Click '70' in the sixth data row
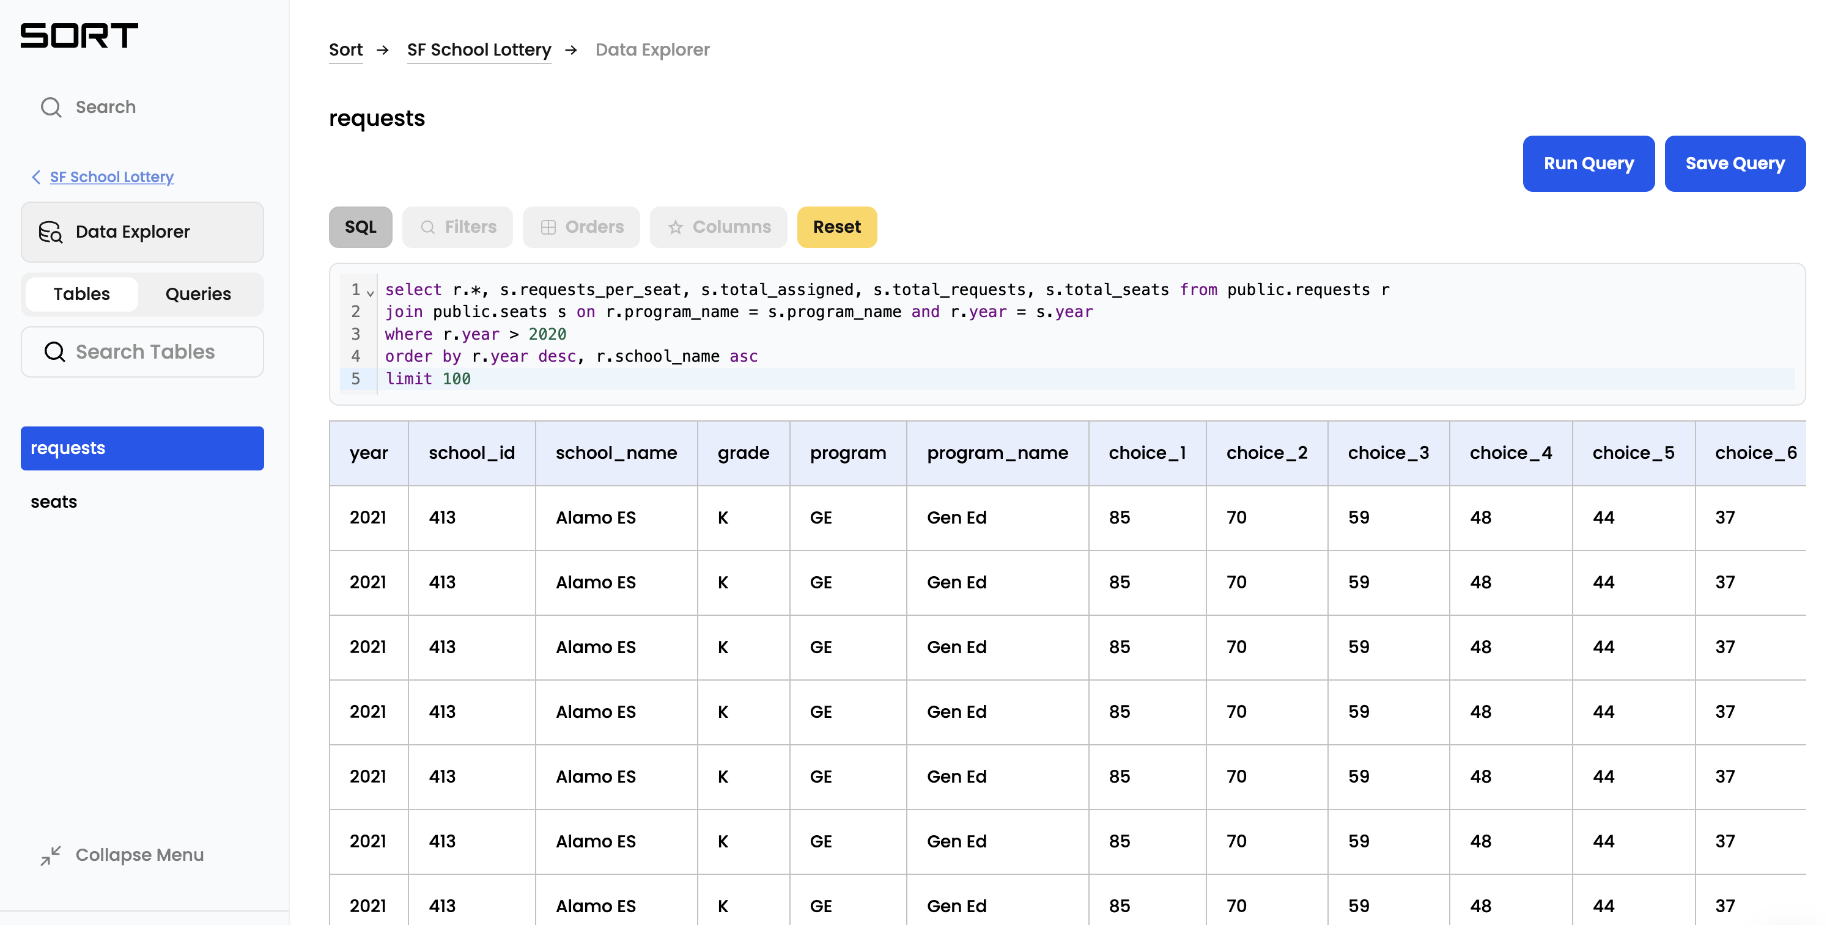Viewport: 1827px width, 925px height. coord(1236,841)
